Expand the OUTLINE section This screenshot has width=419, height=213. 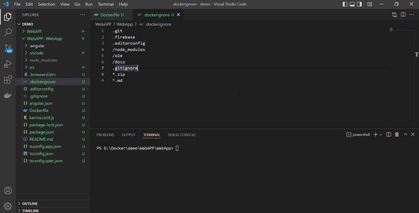(x=30, y=204)
